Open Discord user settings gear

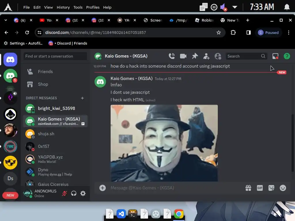pyautogui.click(x=83, y=193)
